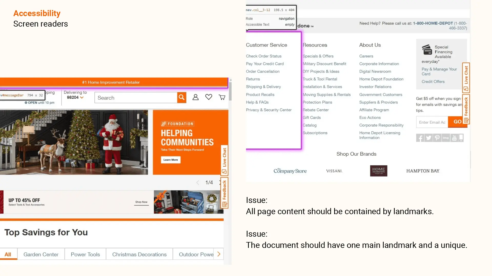492x276 pixels.
Task: Go to previous carousel slide arrow
Action: click(x=198, y=182)
